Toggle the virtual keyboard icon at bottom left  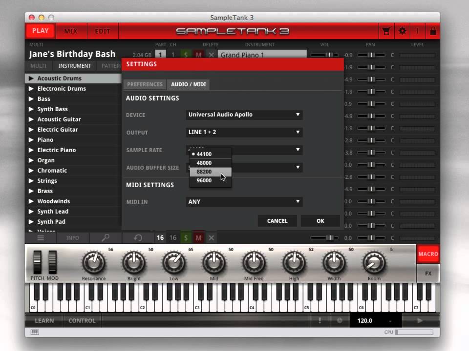click(x=35, y=332)
